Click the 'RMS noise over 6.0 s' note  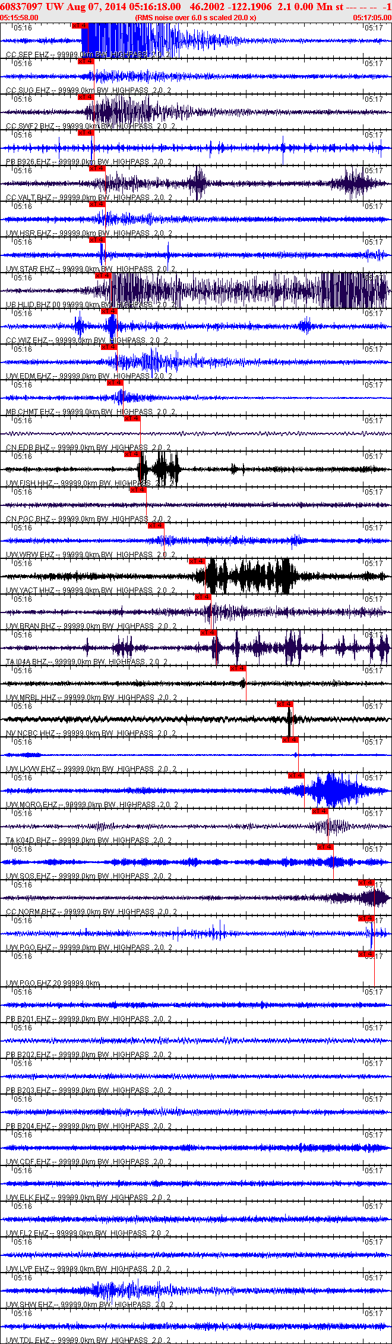pos(196,18)
